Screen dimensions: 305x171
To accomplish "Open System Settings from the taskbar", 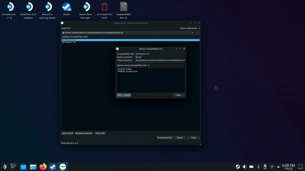I will click(x=13, y=167).
